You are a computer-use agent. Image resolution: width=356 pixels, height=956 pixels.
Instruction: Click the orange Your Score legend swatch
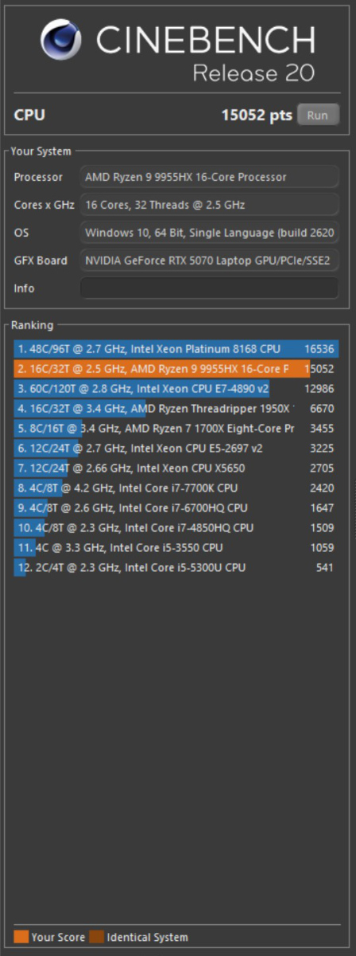21,937
